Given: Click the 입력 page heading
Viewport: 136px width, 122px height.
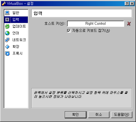Looking at the screenshot, I should point(38,13).
